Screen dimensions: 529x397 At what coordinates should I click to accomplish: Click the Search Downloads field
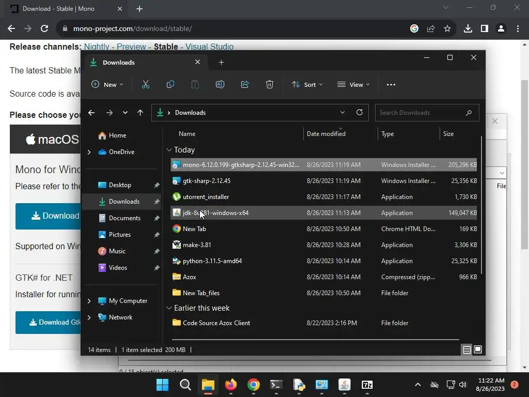click(x=427, y=113)
